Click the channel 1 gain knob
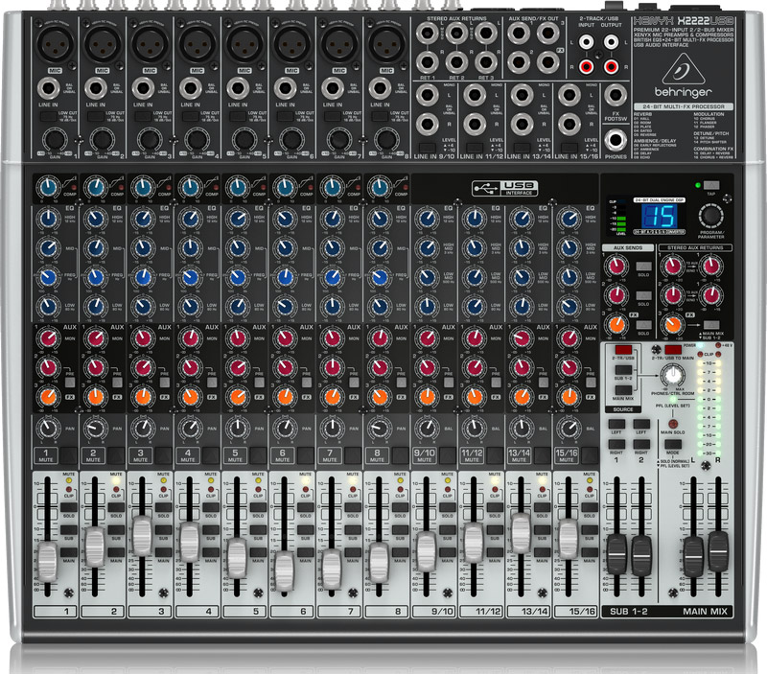This screenshot has width=767, height=674. click(55, 140)
